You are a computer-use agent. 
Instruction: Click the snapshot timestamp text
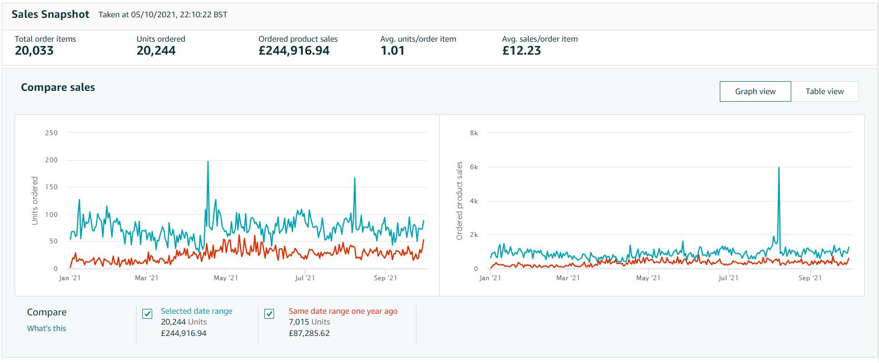163,15
